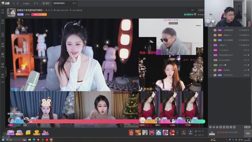252x142 pixels.
Task: Open 直播 live section in sidebar
Action: tap(3, 45)
